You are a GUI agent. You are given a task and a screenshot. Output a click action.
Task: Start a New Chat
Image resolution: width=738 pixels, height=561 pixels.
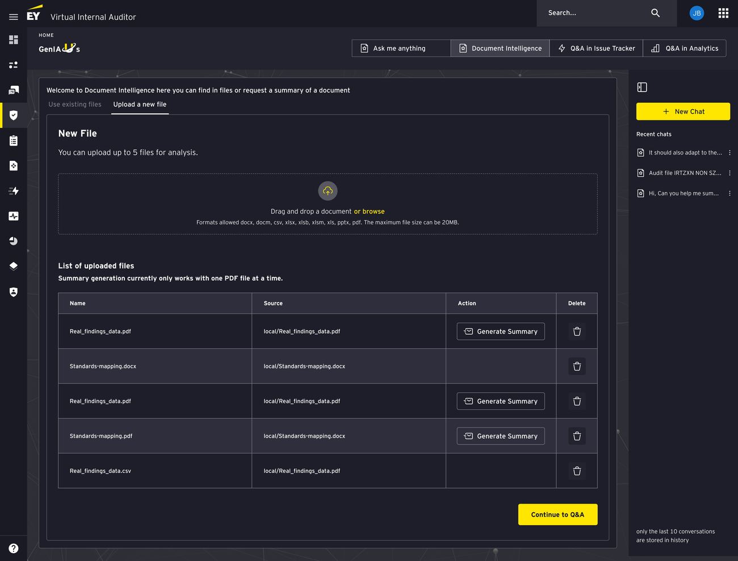point(683,111)
